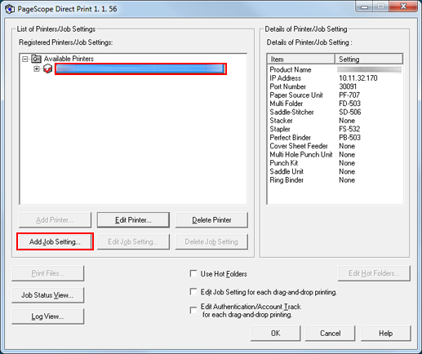Select the Stapler row
The height and width of the screenshot is (354, 422).
click(335, 129)
